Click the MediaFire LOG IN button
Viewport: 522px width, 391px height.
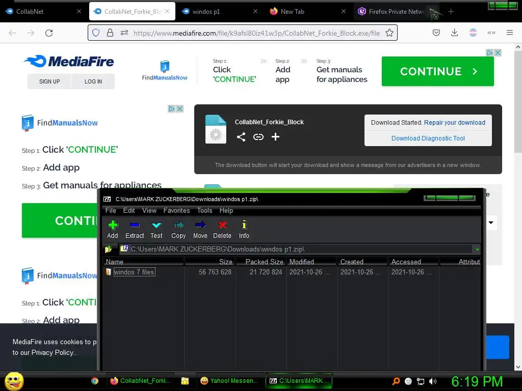tap(93, 81)
